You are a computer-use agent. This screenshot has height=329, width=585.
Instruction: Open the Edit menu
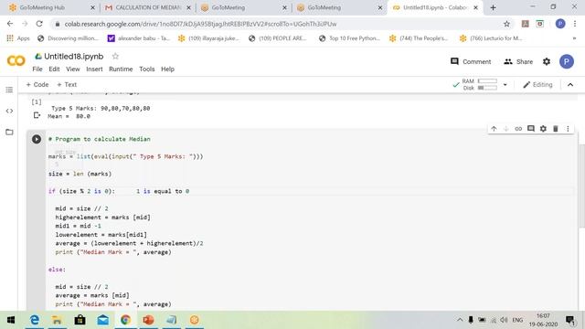tap(54, 69)
